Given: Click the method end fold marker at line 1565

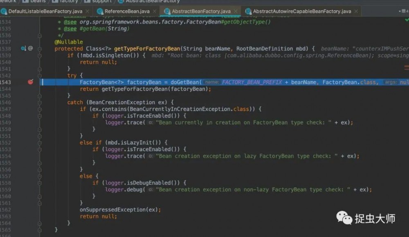Looking at the screenshot, I should [x=40, y=230].
